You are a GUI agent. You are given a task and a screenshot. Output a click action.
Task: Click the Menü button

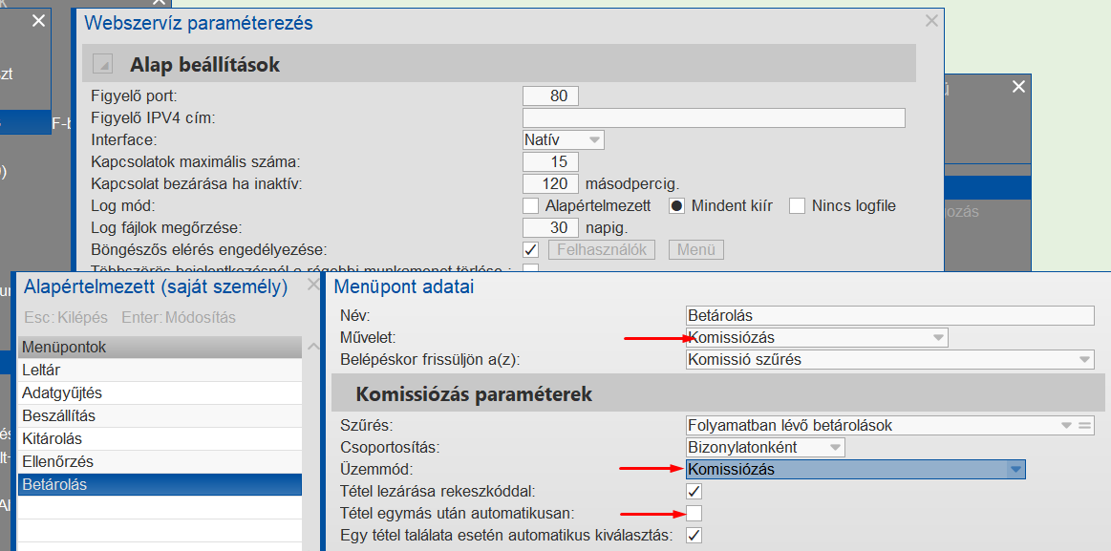pyautogui.click(x=695, y=249)
